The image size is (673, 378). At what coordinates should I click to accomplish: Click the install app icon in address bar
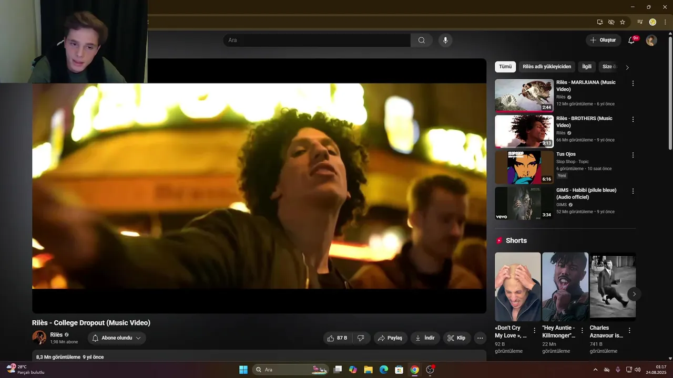click(600, 22)
